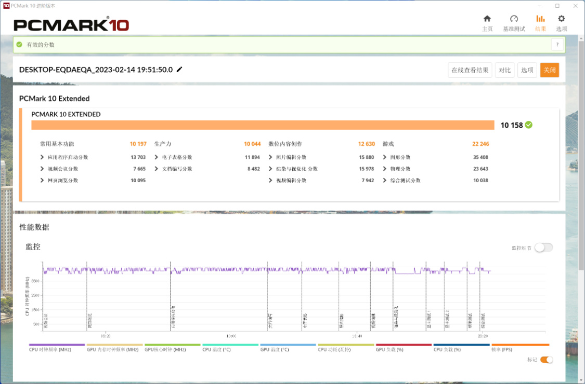
Task: Click the PCMark 10 title bar app icon
Action: 6,6
